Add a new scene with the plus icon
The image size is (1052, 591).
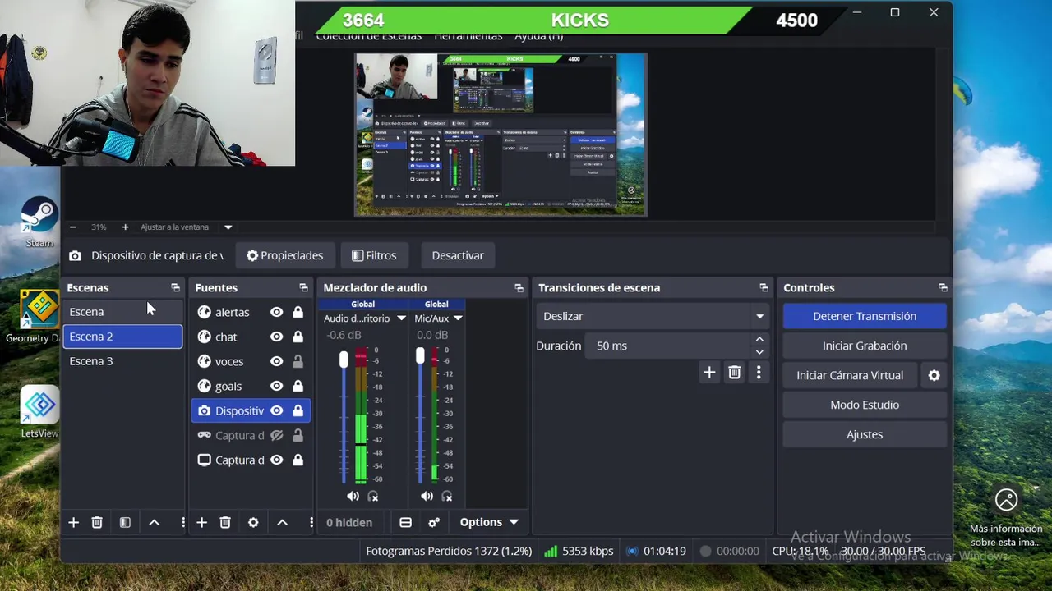pos(73,522)
